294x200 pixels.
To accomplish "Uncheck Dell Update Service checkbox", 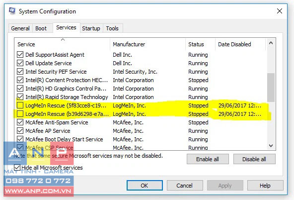I will click(20, 63).
